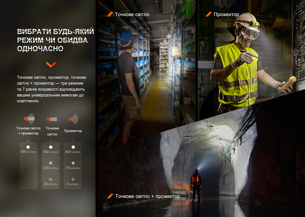Click Точкове світло + прожектор caption on tunnel photo

(148, 196)
